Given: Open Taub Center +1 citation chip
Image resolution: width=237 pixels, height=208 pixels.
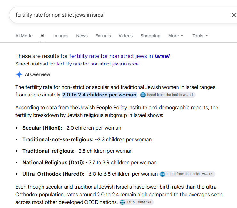Looking at the screenshot, I should click(137, 202).
